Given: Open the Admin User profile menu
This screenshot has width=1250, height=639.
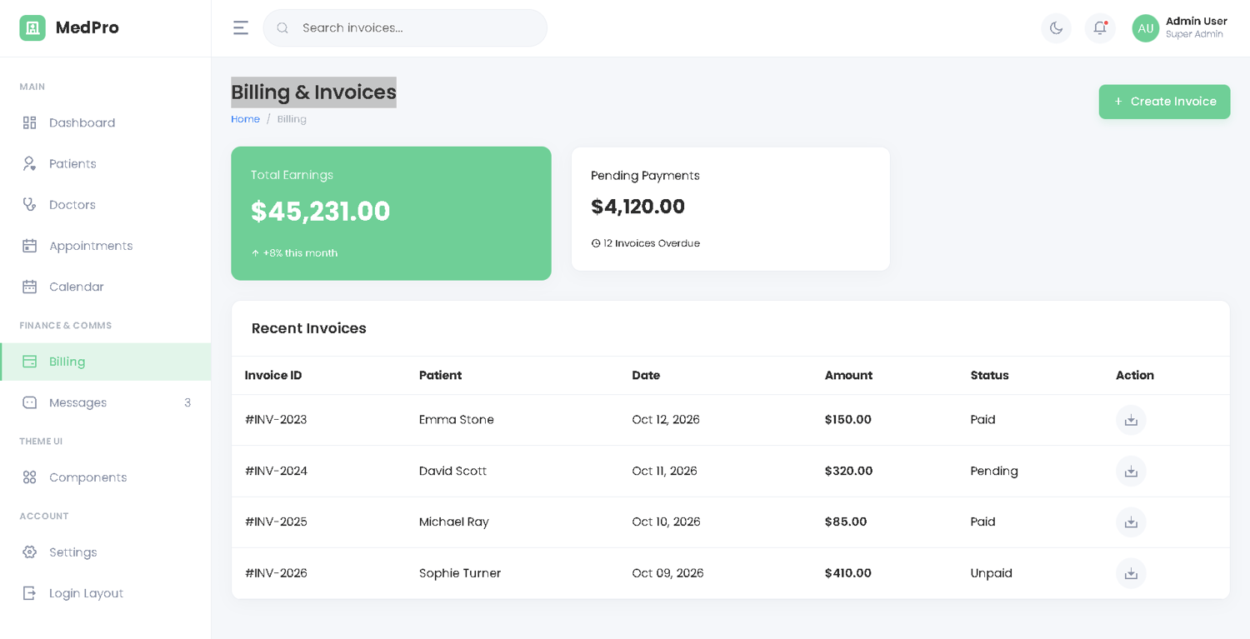Looking at the screenshot, I should point(1195,27).
